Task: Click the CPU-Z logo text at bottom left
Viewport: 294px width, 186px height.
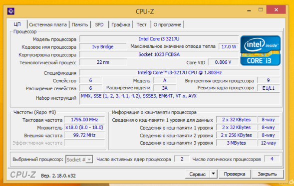Action: (23, 175)
